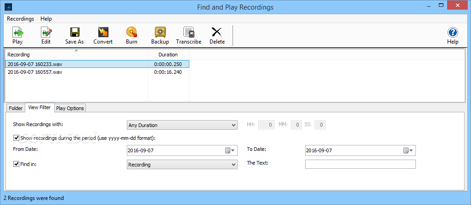Image resolution: width=471 pixels, height=205 pixels.
Task: Click The Text input field
Action: pos(360,164)
